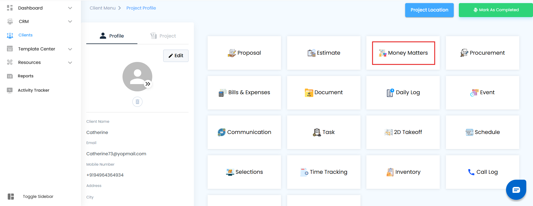Image resolution: width=533 pixels, height=206 pixels.
Task: Expand the Template Center chevron
Action: click(x=70, y=49)
